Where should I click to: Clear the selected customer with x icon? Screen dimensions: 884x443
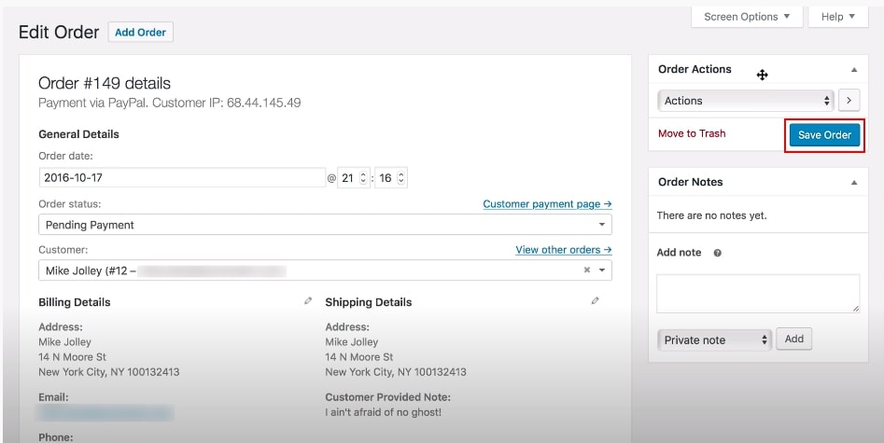[x=587, y=270]
